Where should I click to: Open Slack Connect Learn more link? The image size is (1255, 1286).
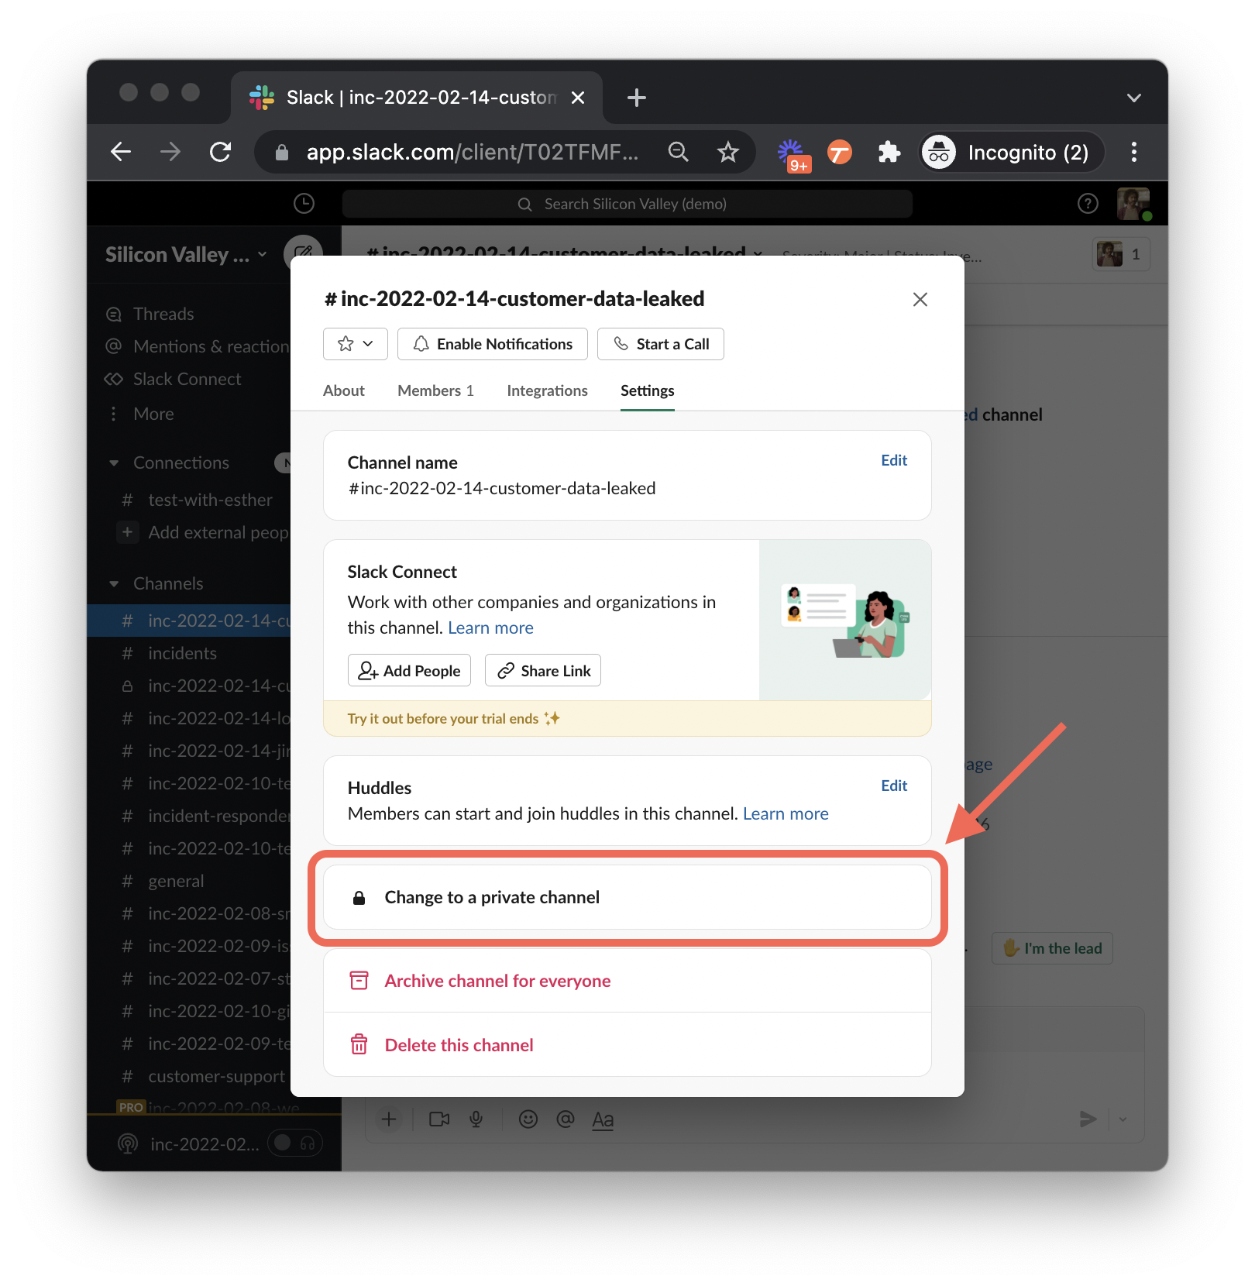pyautogui.click(x=490, y=628)
